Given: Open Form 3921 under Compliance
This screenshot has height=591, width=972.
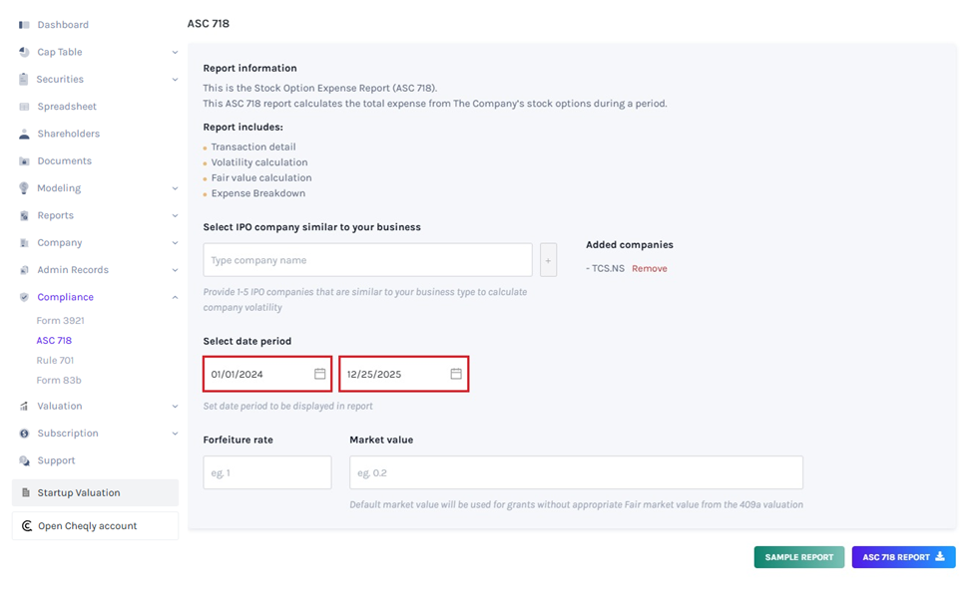Looking at the screenshot, I should point(60,321).
